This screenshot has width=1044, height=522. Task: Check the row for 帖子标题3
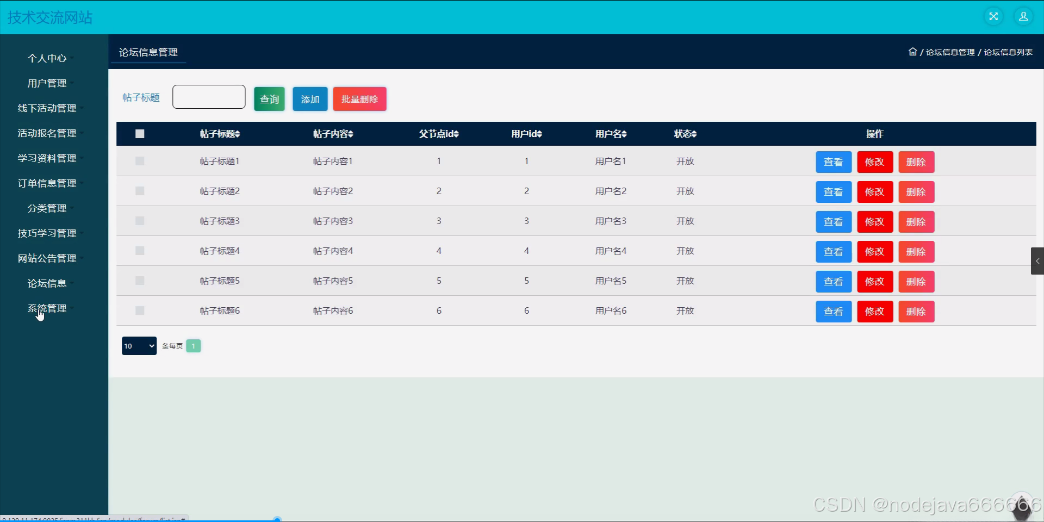tap(140, 221)
